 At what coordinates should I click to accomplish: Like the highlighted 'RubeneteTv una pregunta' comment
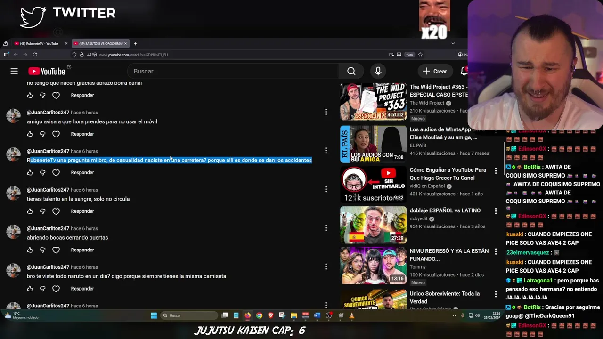(x=30, y=172)
